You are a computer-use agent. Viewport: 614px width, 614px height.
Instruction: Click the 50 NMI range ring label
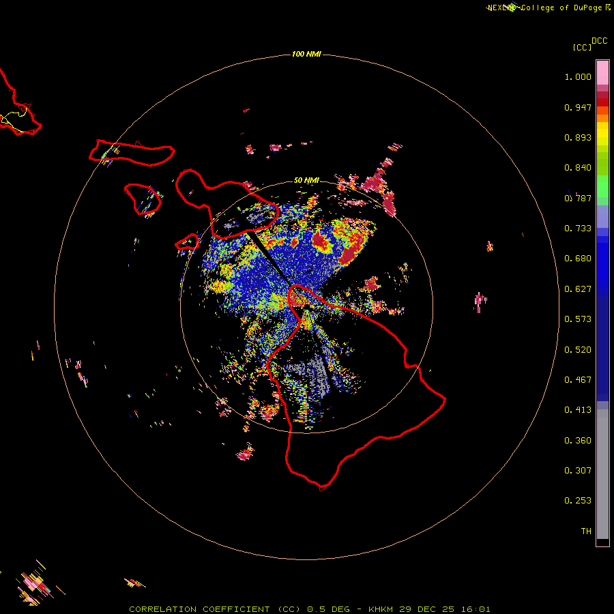point(306,180)
